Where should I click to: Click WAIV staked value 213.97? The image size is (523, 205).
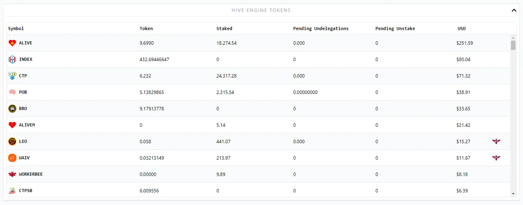[224, 158]
